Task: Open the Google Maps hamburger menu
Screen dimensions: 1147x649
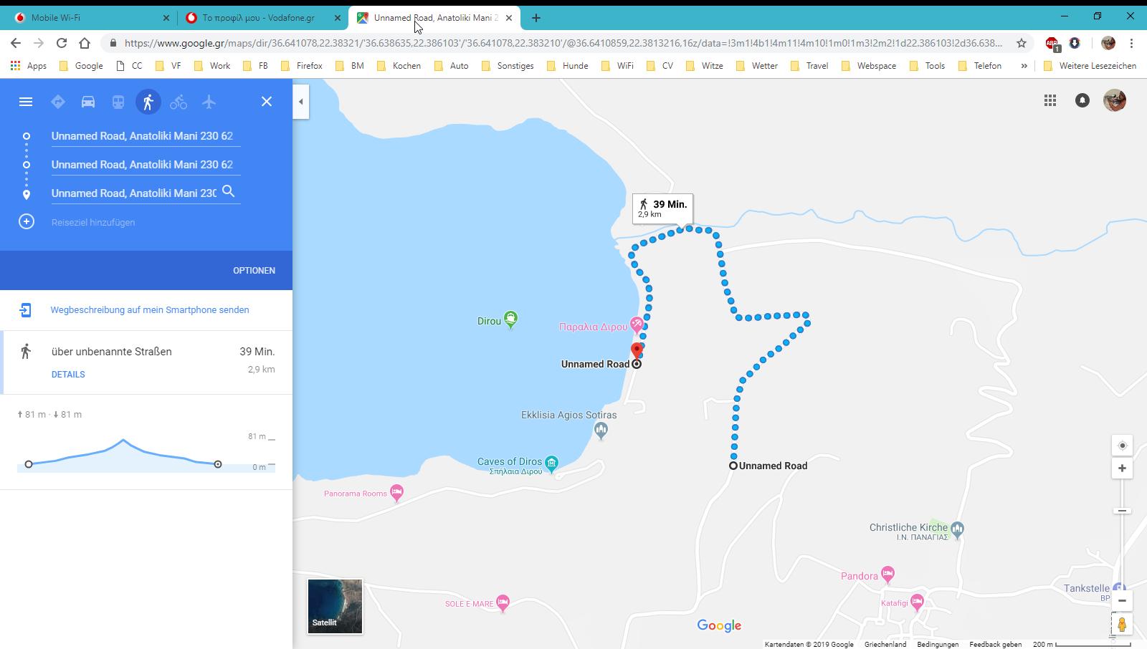Action: point(26,102)
